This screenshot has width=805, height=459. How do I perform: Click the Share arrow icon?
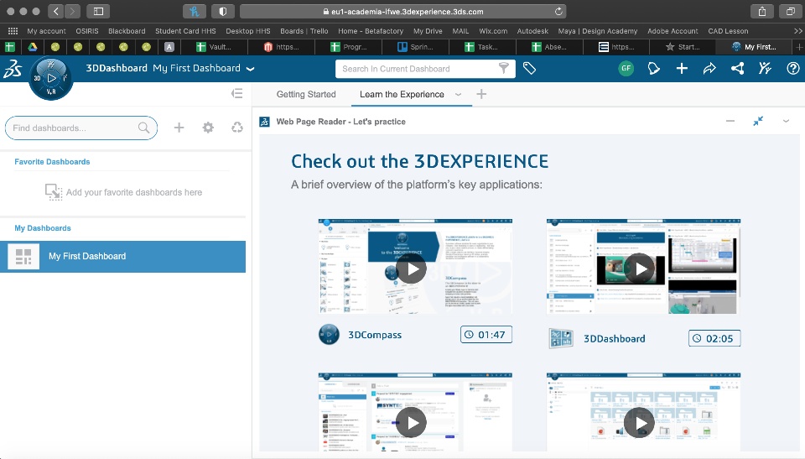[709, 68]
